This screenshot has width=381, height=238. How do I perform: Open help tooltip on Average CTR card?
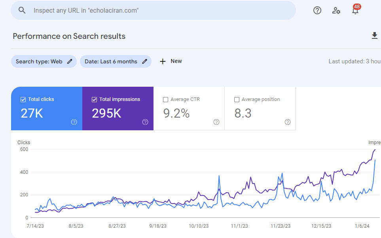(x=216, y=122)
